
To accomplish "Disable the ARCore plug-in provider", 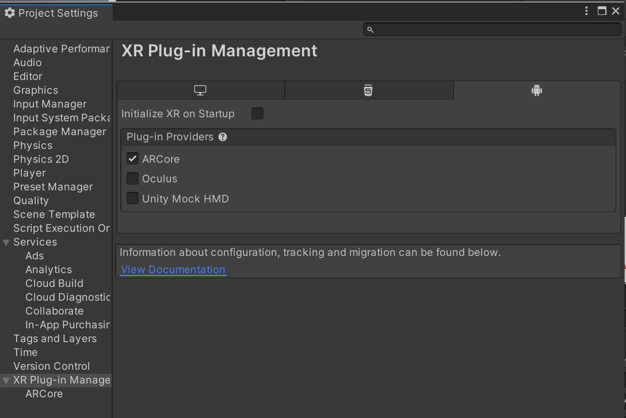I will click(x=132, y=159).
